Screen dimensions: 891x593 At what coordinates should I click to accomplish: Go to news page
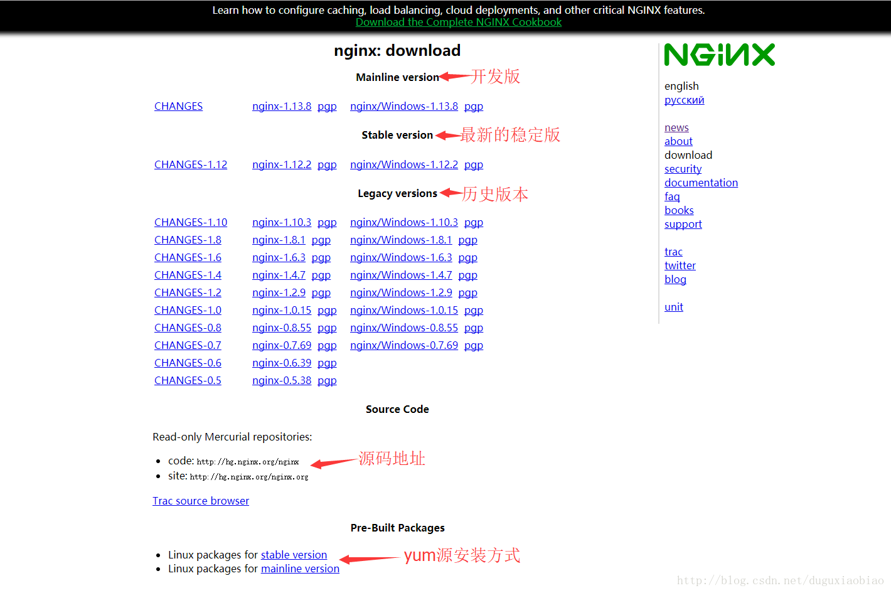click(x=676, y=127)
